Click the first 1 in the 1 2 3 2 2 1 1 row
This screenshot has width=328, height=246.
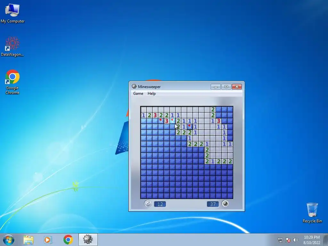143,115
